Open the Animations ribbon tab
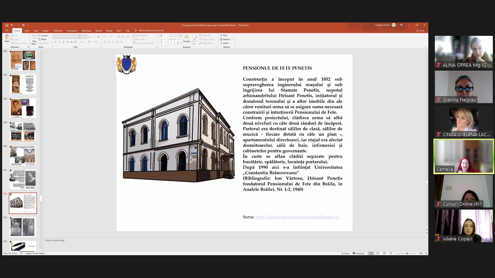495x278 pixels. (x=72, y=31)
